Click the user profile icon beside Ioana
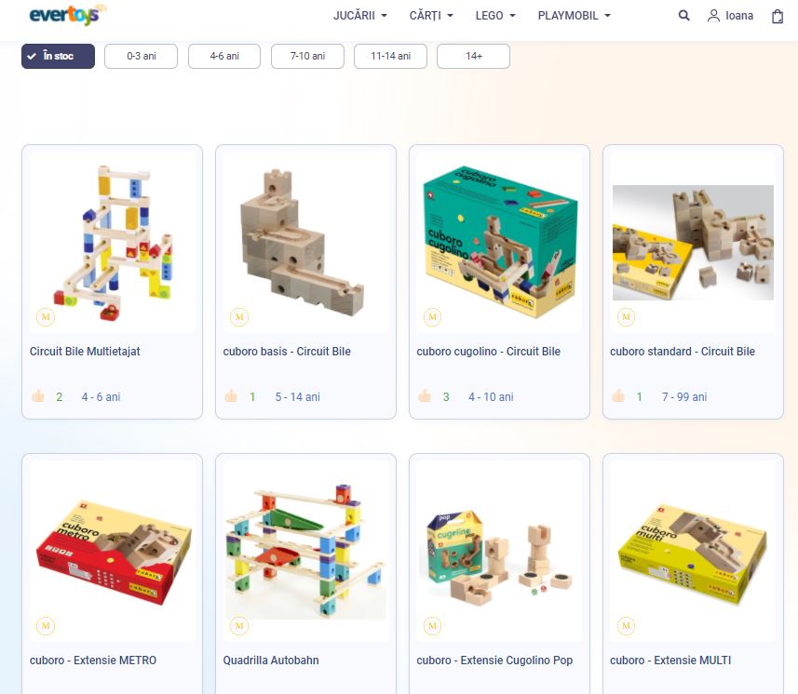Screen dimensions: 798x694 (x=713, y=16)
